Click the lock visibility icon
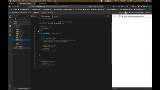This screenshot has width=160, height=90. pos(31,12)
